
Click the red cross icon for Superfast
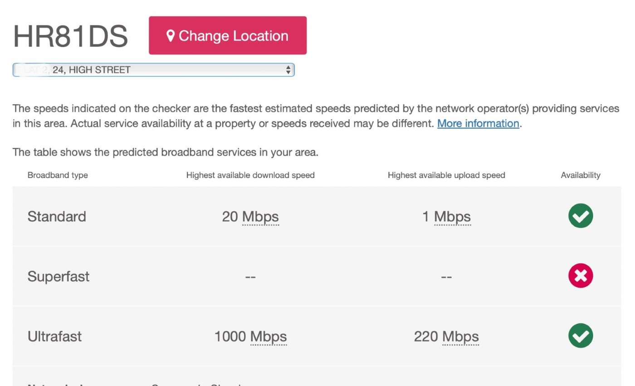click(x=581, y=276)
